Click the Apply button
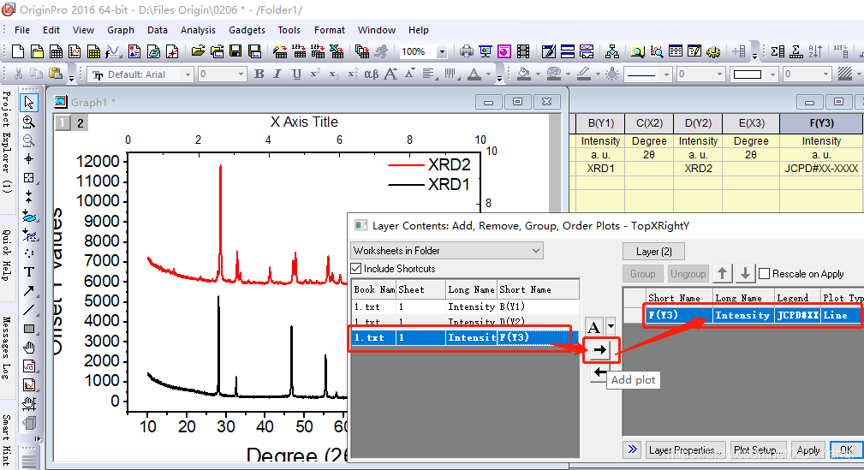This screenshot has width=864, height=470. (808, 450)
